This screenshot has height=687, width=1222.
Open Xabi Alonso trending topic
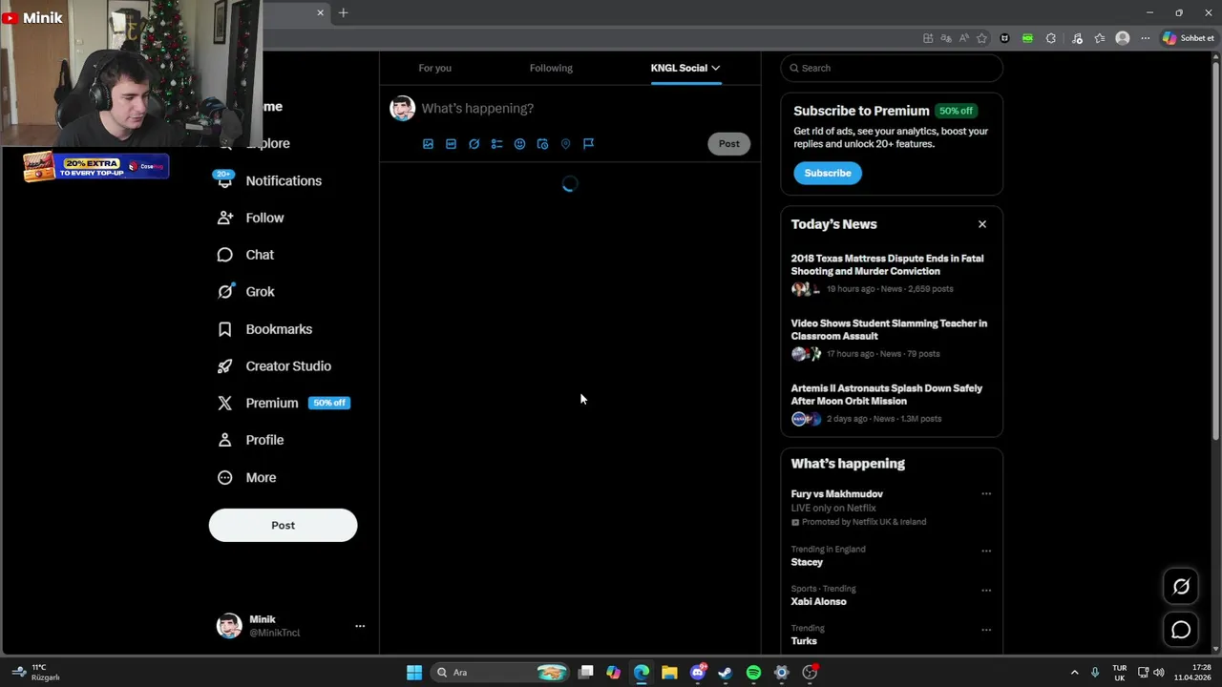coord(818,601)
